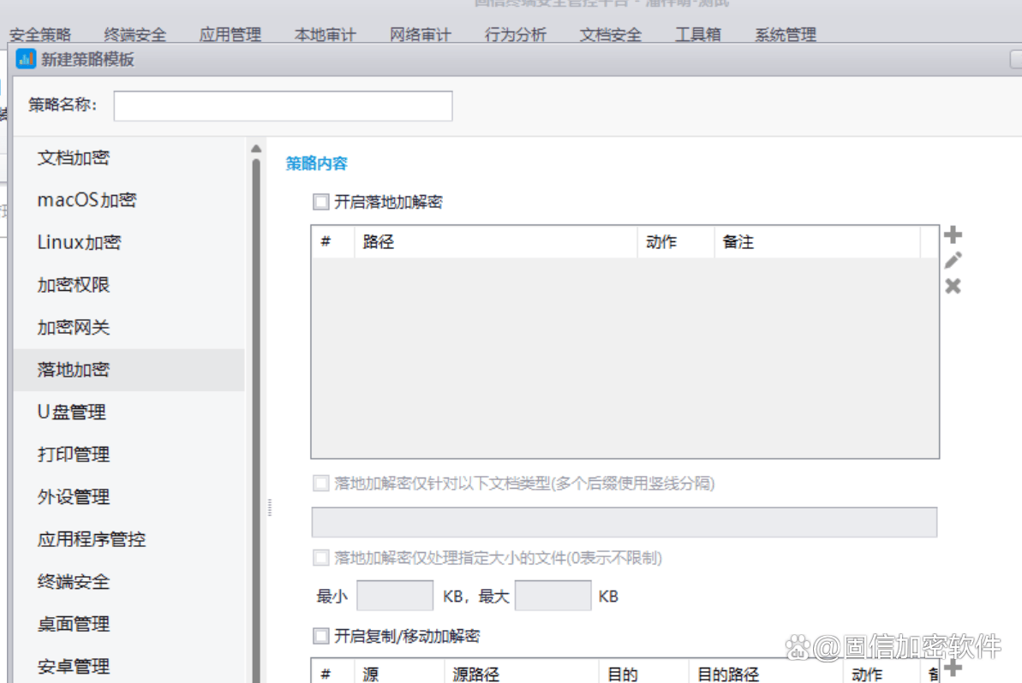This screenshot has height=683, width=1022.
Task: Click the pencil edit path icon
Action: tap(953, 260)
